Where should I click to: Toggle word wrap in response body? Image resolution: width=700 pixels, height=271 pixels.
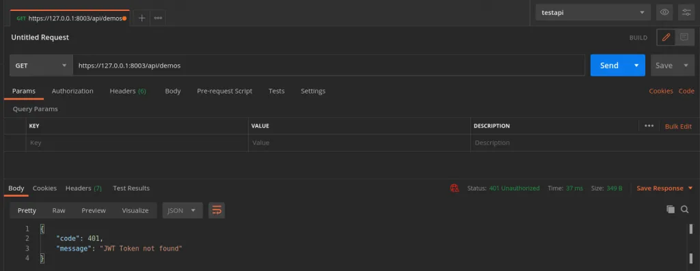tap(217, 210)
